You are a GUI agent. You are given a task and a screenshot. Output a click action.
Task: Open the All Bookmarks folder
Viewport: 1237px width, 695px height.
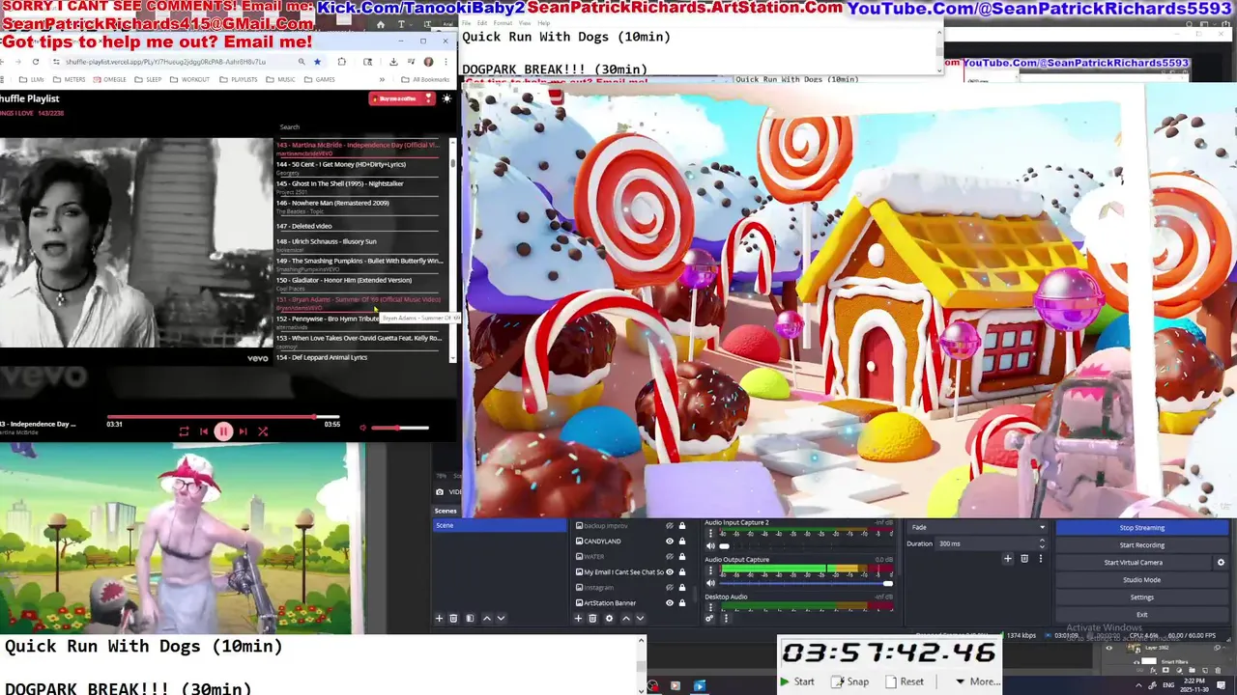(x=425, y=79)
